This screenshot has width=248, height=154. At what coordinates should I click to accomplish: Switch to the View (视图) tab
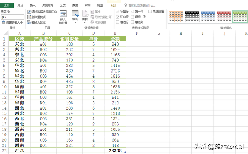coord(100,5)
